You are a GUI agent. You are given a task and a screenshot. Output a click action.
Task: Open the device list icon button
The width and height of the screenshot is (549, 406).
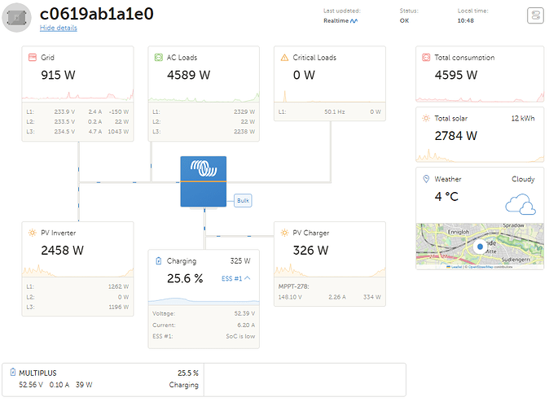pyautogui.click(x=535, y=15)
